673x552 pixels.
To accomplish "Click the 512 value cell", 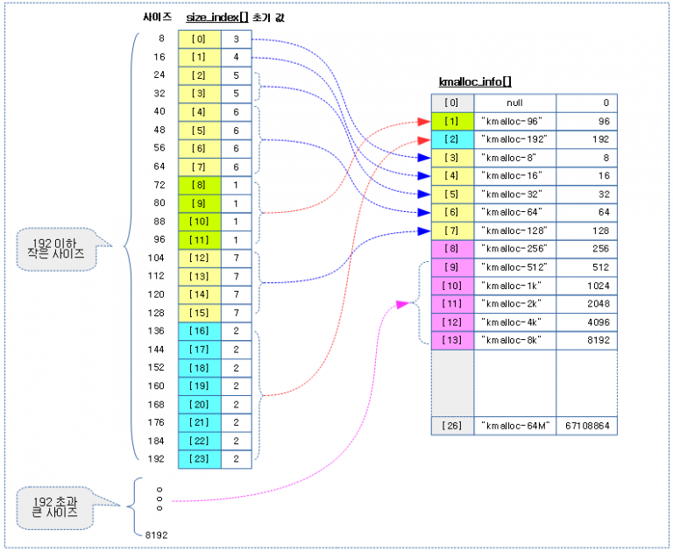I will (x=587, y=267).
